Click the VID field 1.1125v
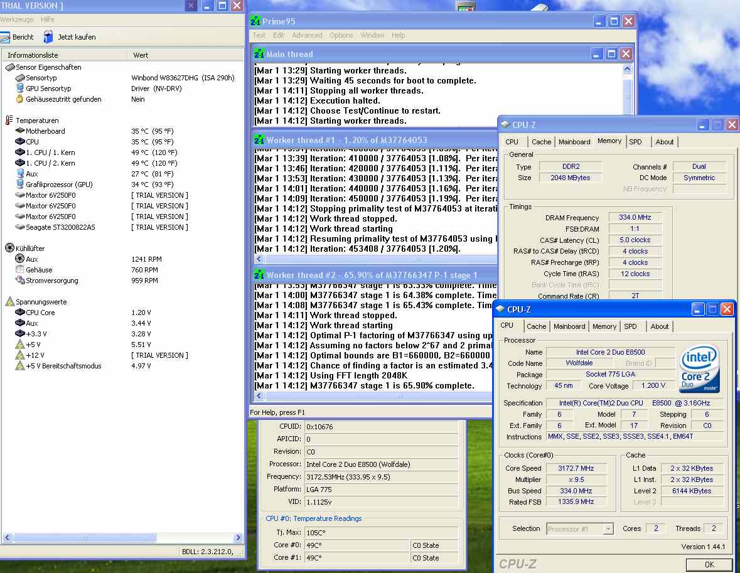The height and width of the screenshot is (573, 740). [x=382, y=502]
